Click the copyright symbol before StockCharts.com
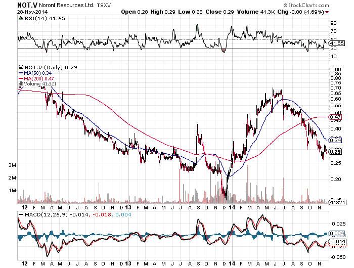Image resolution: width=354 pixels, height=268 pixels. click(299, 5)
